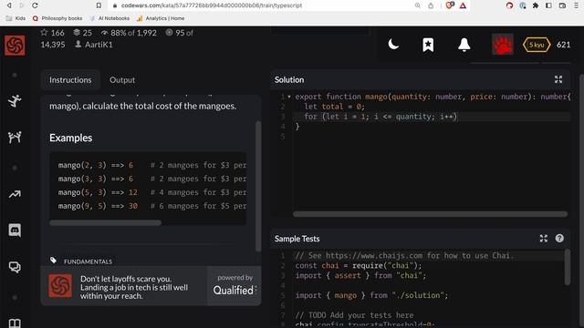Open the Codewars home logo

[15, 46]
